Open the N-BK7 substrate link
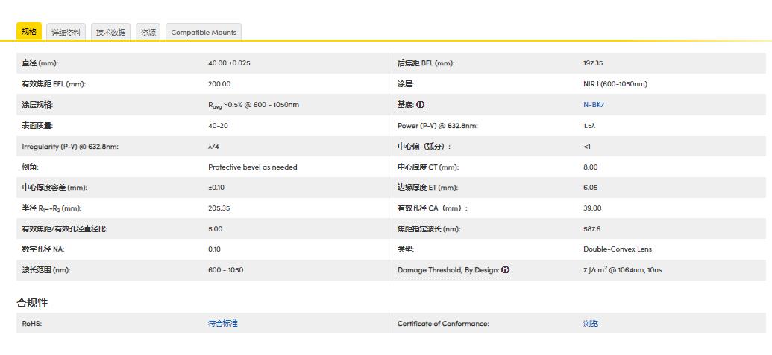 click(x=594, y=105)
